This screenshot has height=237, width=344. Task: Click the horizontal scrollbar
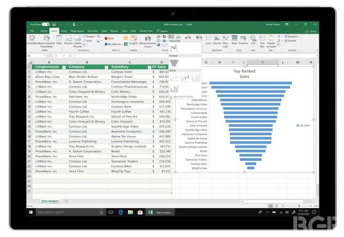click(x=273, y=201)
